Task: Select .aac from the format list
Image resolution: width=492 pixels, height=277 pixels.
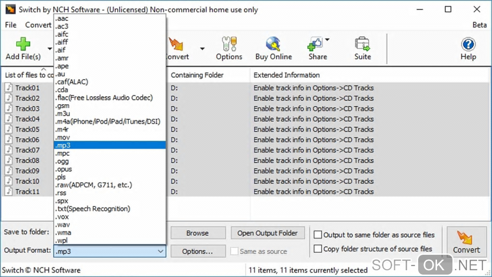Action: tap(109, 18)
